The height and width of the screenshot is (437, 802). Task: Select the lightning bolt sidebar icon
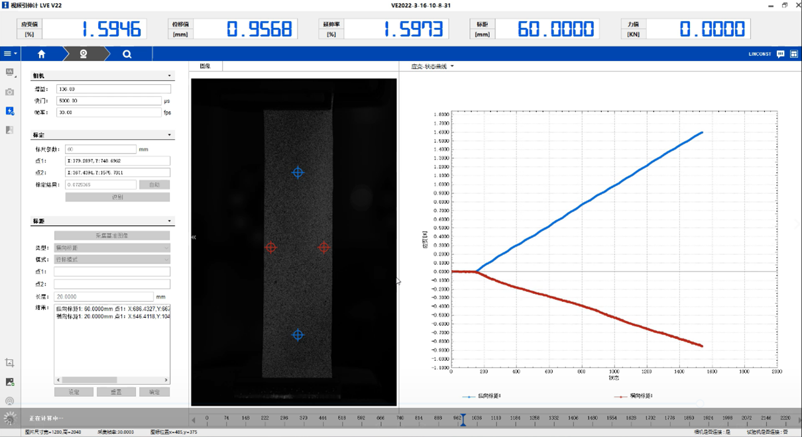pyautogui.click(x=9, y=111)
